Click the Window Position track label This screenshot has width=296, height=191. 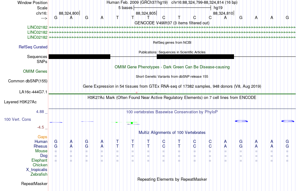coord(32,2)
